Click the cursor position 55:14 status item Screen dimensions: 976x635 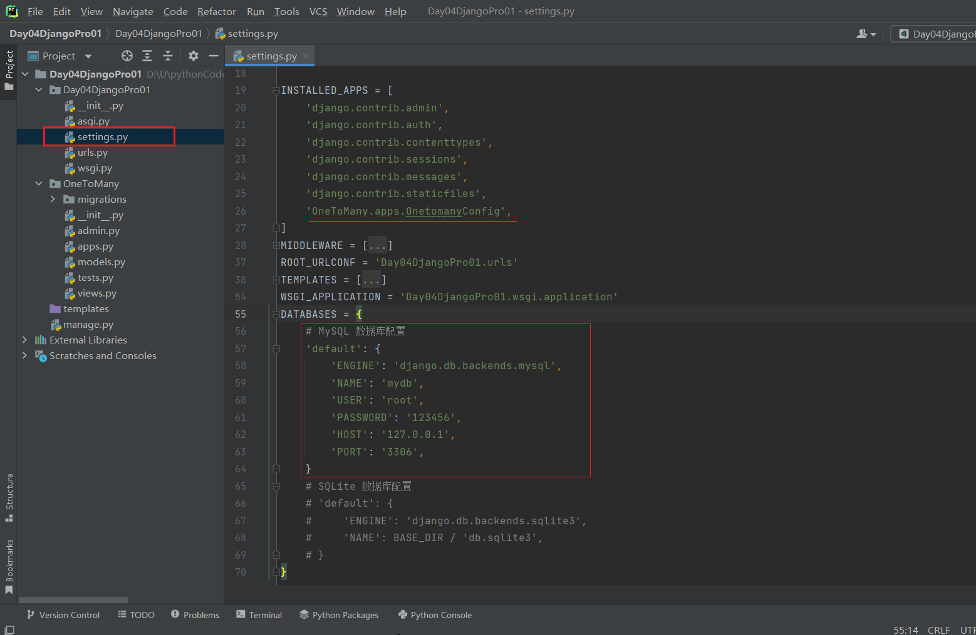pyautogui.click(x=905, y=629)
